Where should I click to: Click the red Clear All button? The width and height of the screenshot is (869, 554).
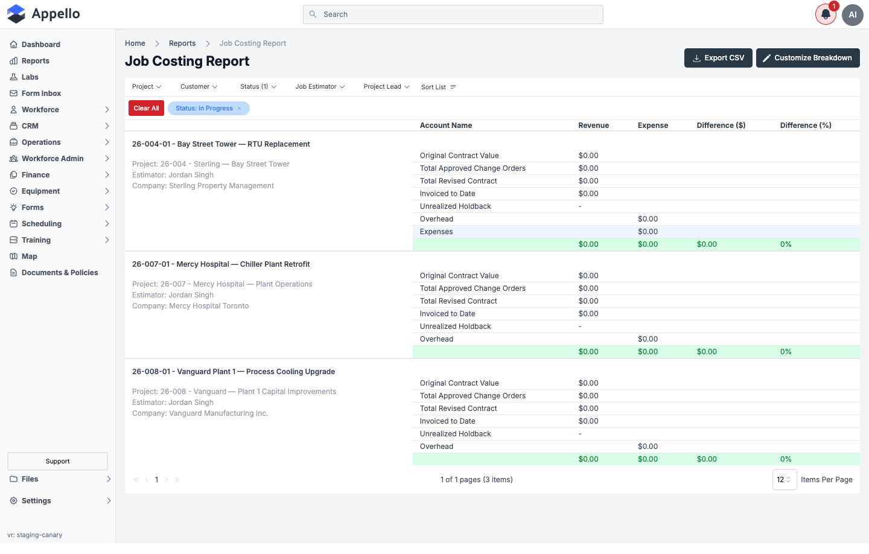(x=146, y=109)
